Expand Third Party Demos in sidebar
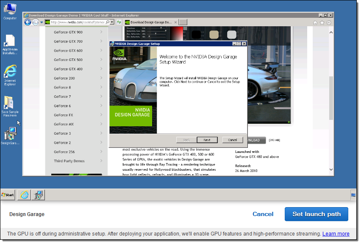 tap(78, 161)
